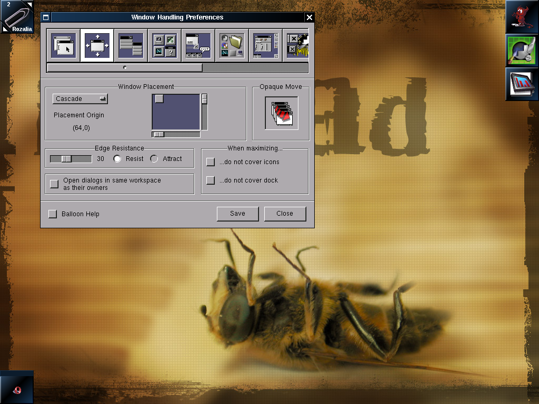
Task: Click the section icons horizontal scrollbar
Action: click(125, 68)
